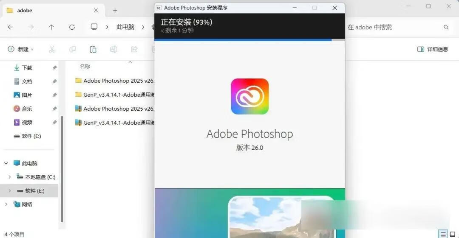The height and width of the screenshot is (238, 459).
Task: Go up one folder with the up arrow
Action: [51, 27]
